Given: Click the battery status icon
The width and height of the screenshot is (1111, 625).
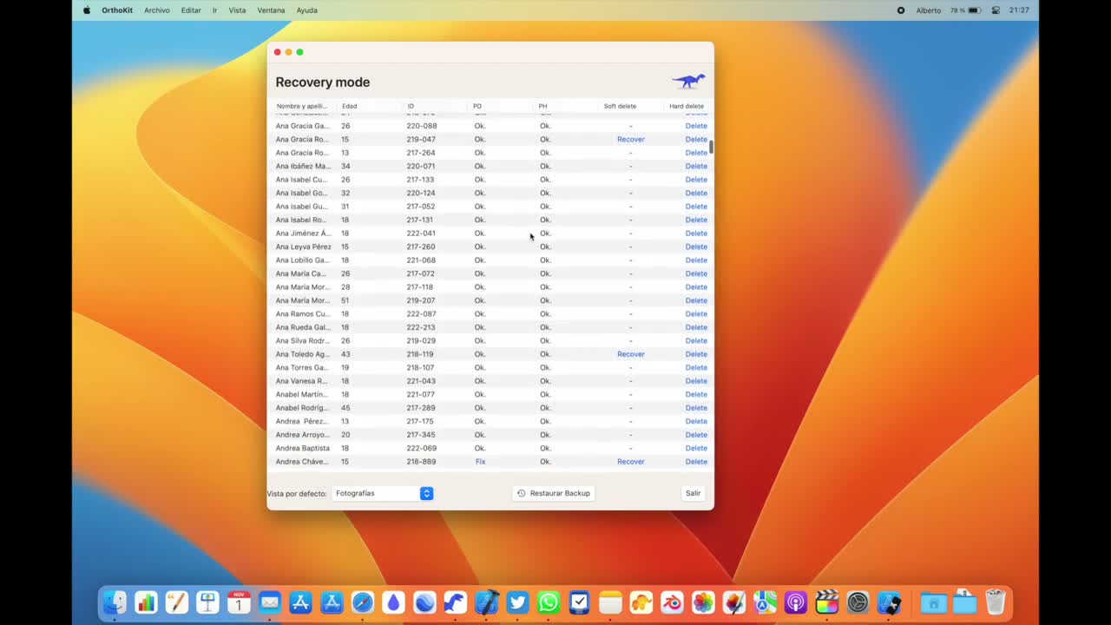Looking at the screenshot, I should click(975, 10).
